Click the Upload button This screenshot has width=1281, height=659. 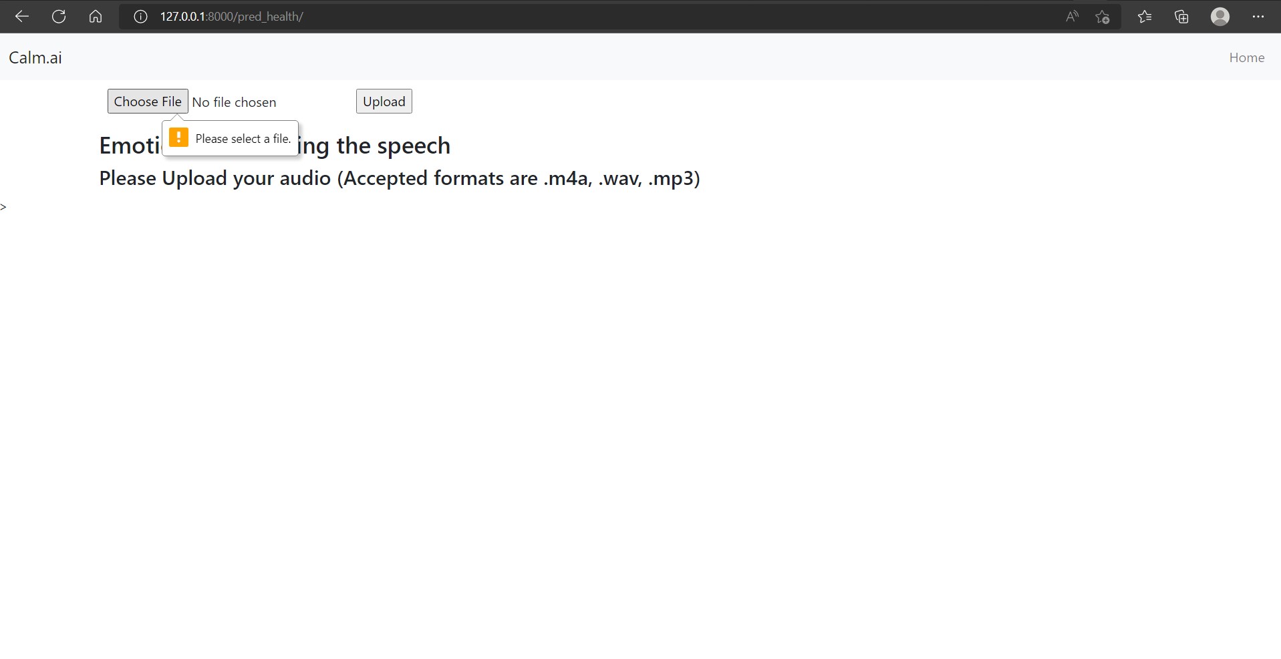pyautogui.click(x=384, y=101)
